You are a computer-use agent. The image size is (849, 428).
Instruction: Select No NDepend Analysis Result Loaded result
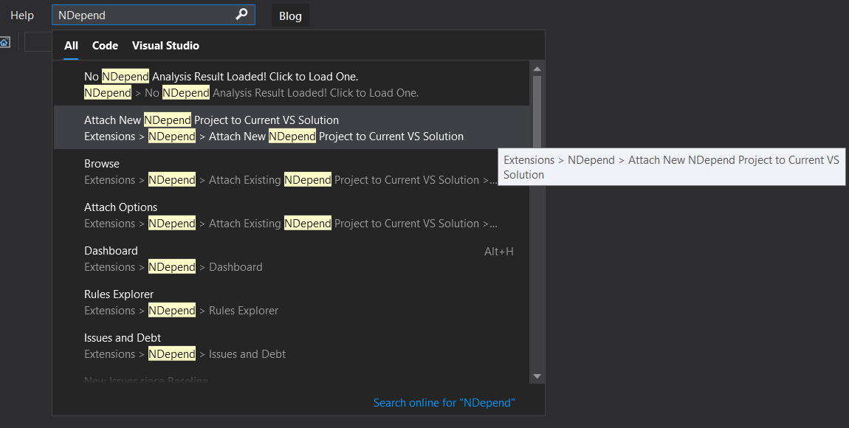click(292, 84)
